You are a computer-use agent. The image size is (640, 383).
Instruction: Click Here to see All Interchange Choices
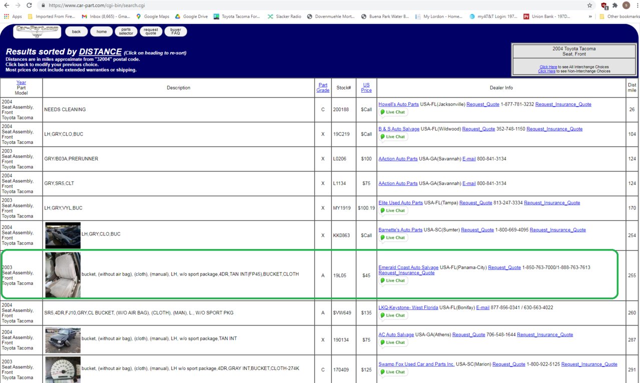coord(548,67)
